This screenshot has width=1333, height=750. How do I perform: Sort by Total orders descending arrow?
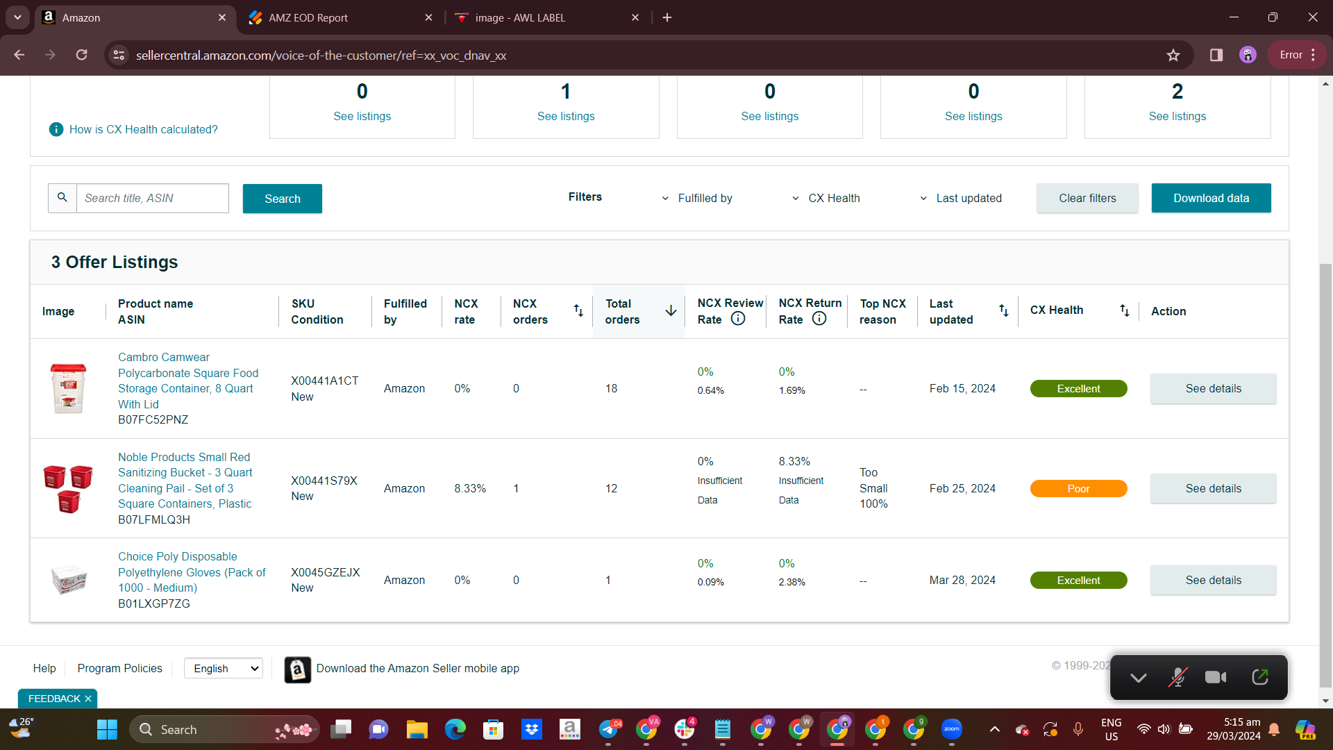point(671,311)
